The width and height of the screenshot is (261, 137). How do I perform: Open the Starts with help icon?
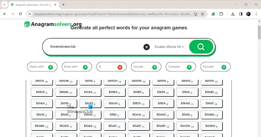[51, 67]
